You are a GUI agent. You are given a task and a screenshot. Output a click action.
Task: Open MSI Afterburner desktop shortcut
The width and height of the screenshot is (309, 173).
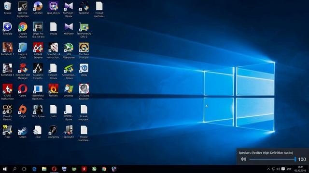coord(69,50)
